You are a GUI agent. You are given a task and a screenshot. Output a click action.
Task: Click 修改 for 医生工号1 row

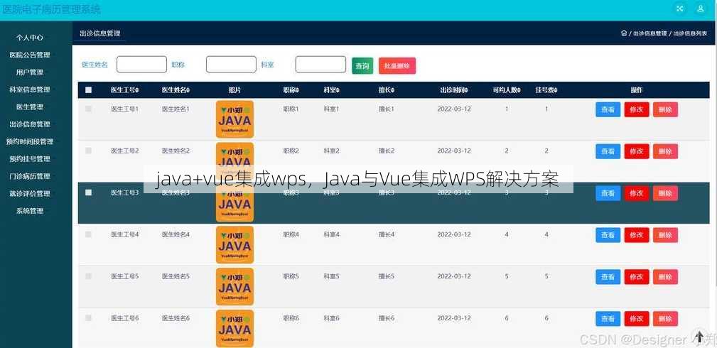point(637,110)
